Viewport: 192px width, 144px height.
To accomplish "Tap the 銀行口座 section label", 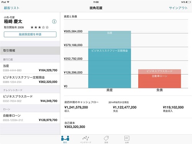I will click(8, 60).
